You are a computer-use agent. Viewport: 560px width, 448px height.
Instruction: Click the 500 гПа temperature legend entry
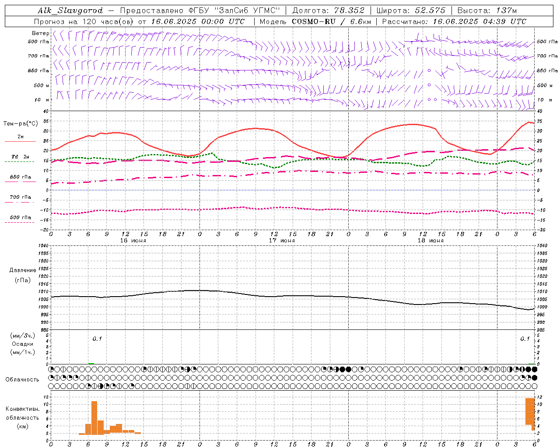(x=20, y=219)
